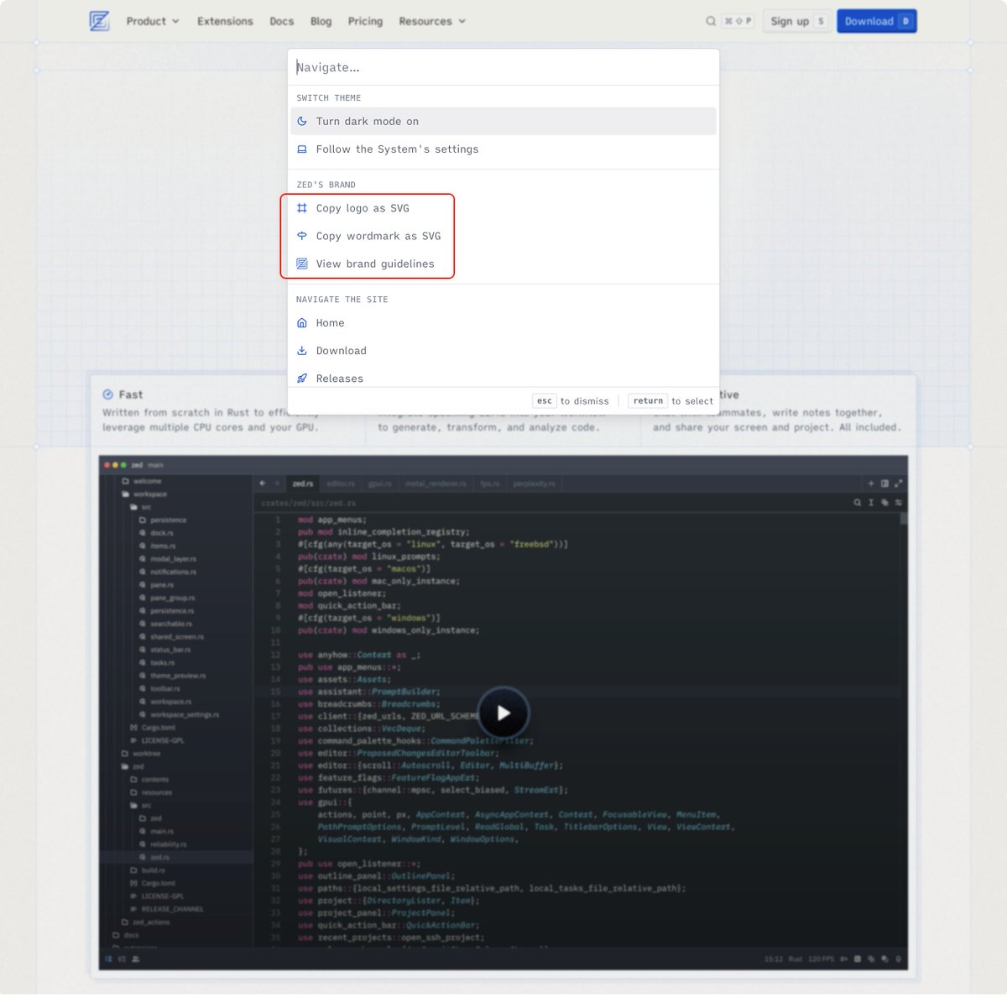Open the Product dropdown menu
1007x998 pixels.
click(153, 21)
